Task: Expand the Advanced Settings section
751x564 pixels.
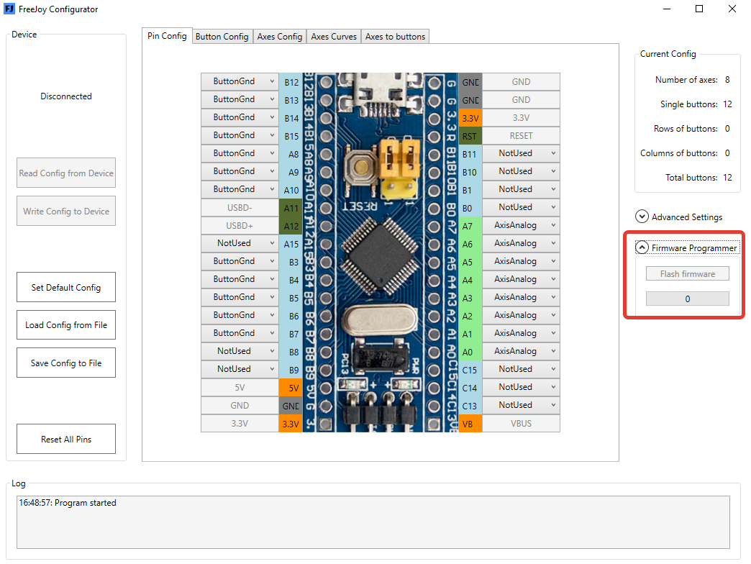Action: click(x=642, y=217)
